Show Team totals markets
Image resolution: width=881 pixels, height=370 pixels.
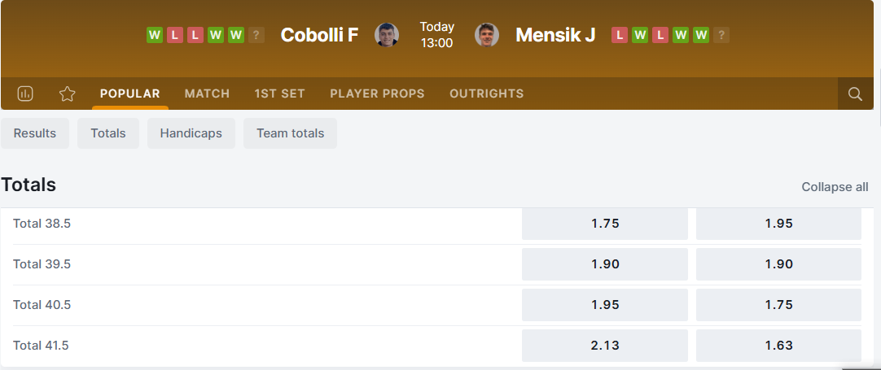(290, 133)
